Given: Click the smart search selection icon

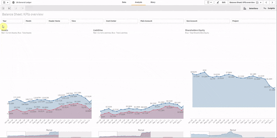Looking at the screenshot, I should (3, 8).
